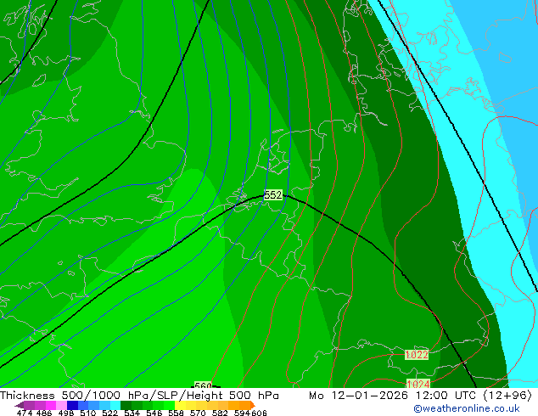This screenshot has width=538, height=416.
Task: Open the weatheronline.co.uk copyright link
Action: 467,408
